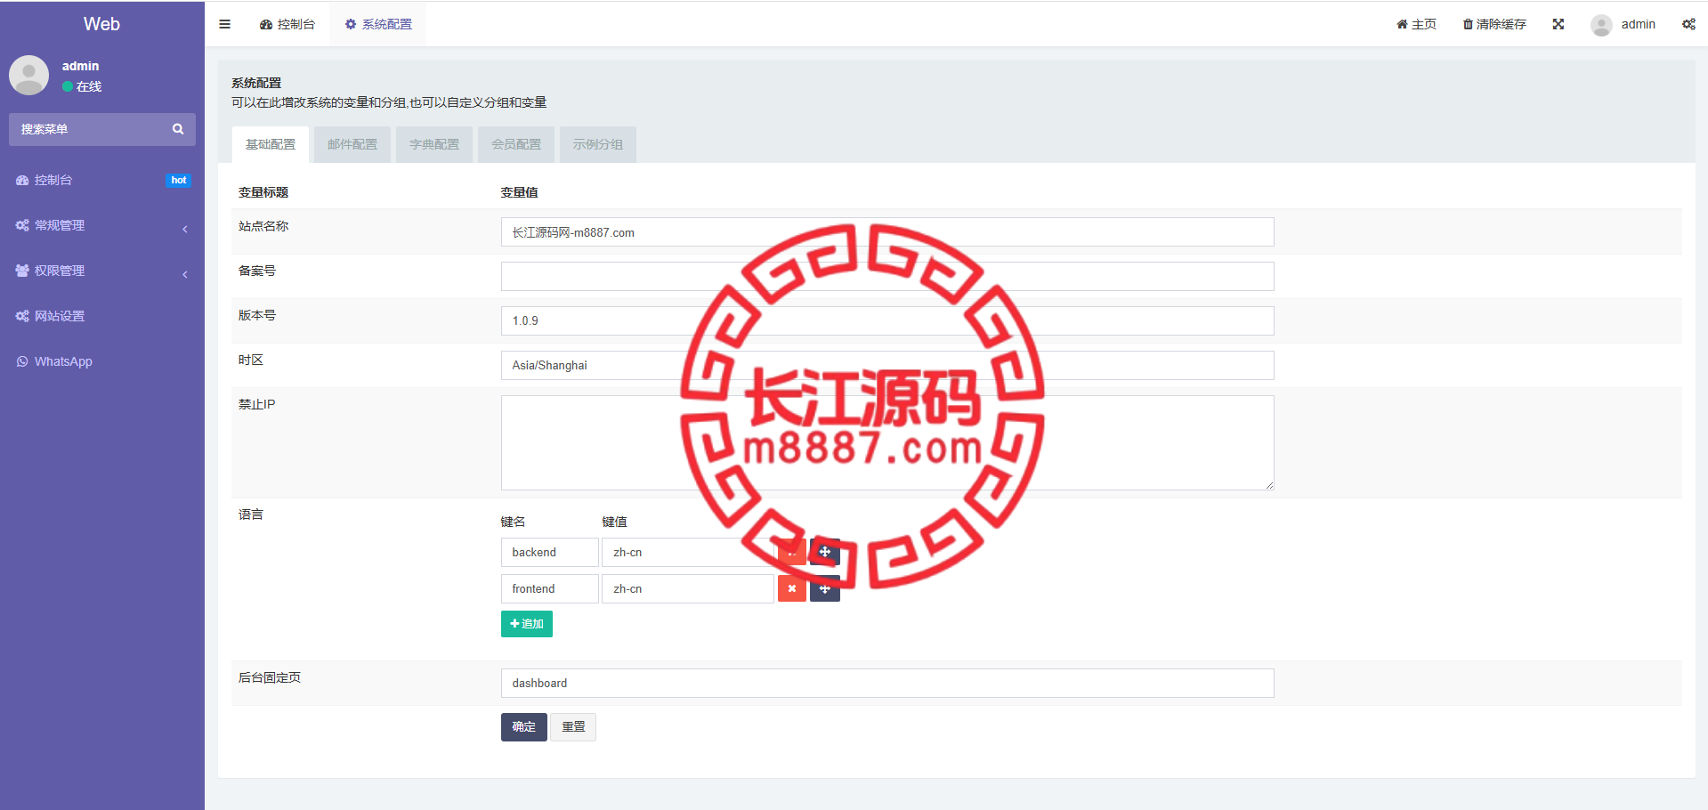Click the admin username in top bar
The width and height of the screenshot is (1708, 810).
tap(1638, 24)
